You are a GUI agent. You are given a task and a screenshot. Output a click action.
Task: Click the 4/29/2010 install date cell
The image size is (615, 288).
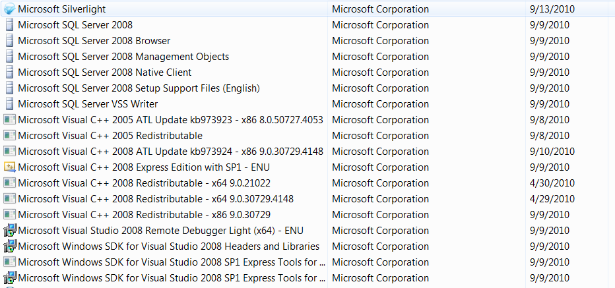[x=552, y=199]
